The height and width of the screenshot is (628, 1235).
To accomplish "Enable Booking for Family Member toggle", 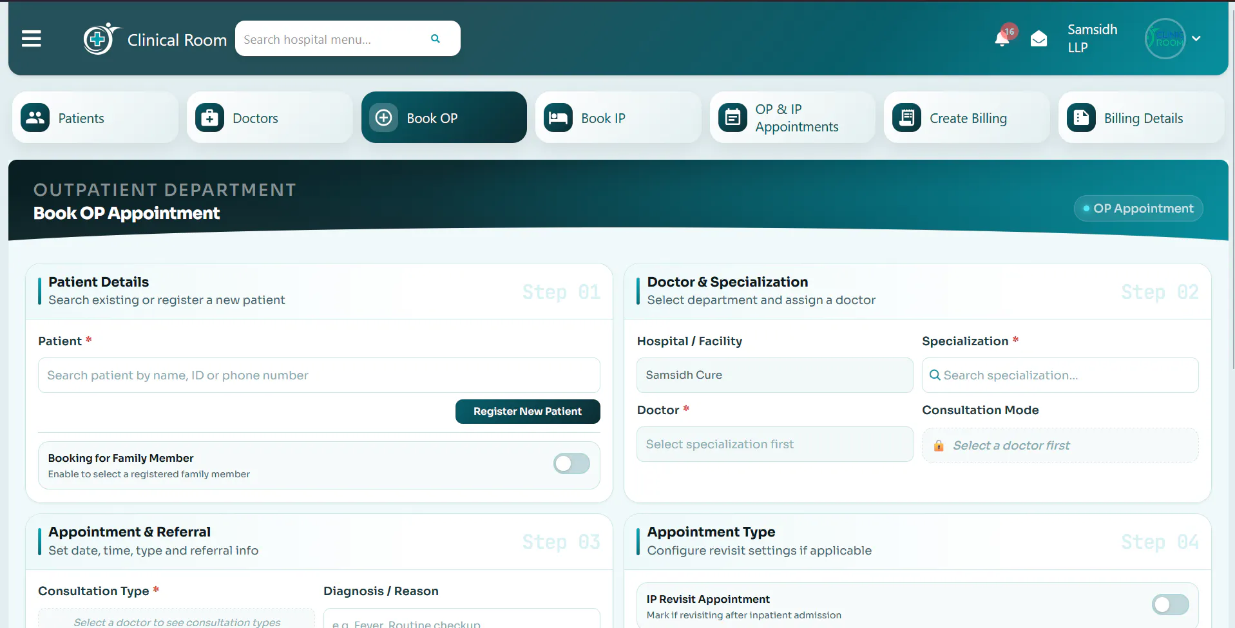I will pos(571,464).
